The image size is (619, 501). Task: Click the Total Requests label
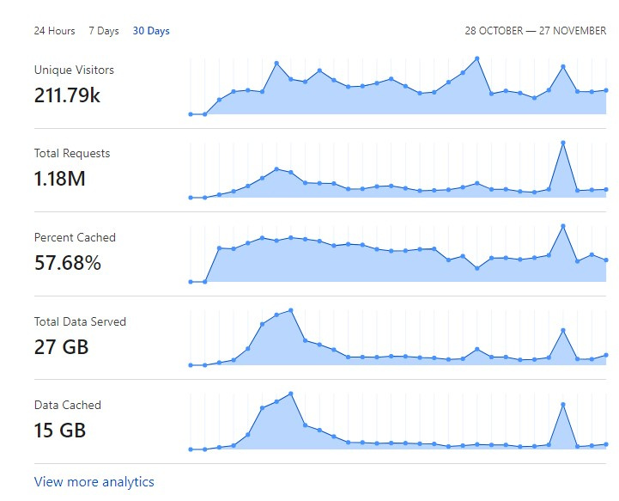click(72, 154)
